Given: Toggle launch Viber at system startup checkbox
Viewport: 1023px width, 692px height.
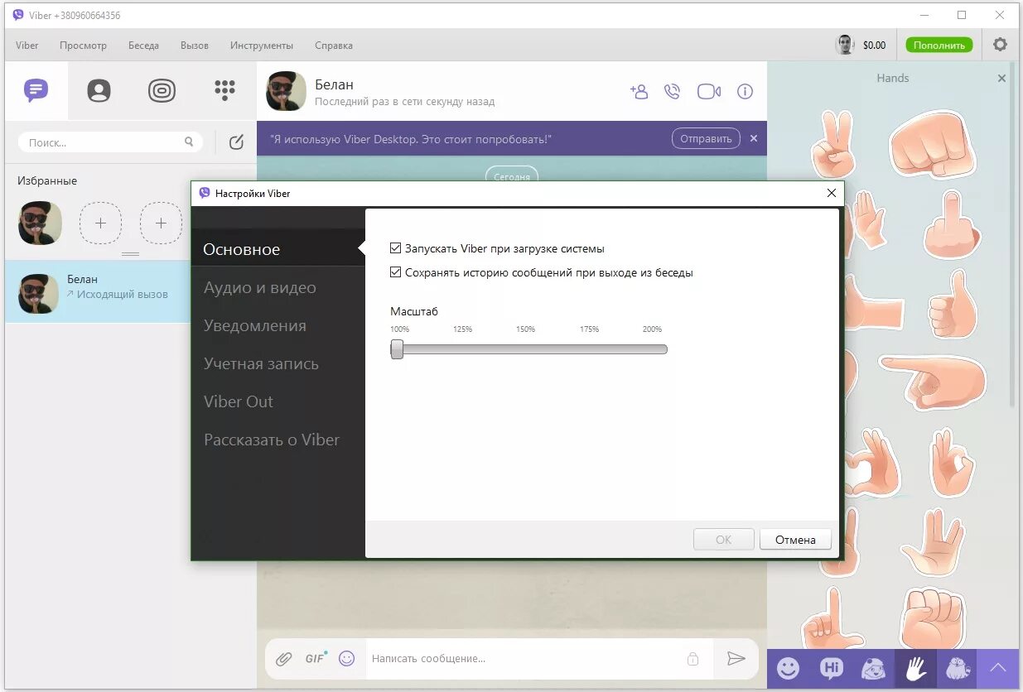Looking at the screenshot, I should pyautogui.click(x=395, y=248).
